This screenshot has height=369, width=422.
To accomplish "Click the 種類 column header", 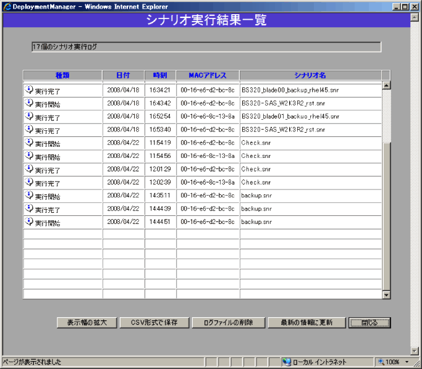I will pyautogui.click(x=62, y=75).
